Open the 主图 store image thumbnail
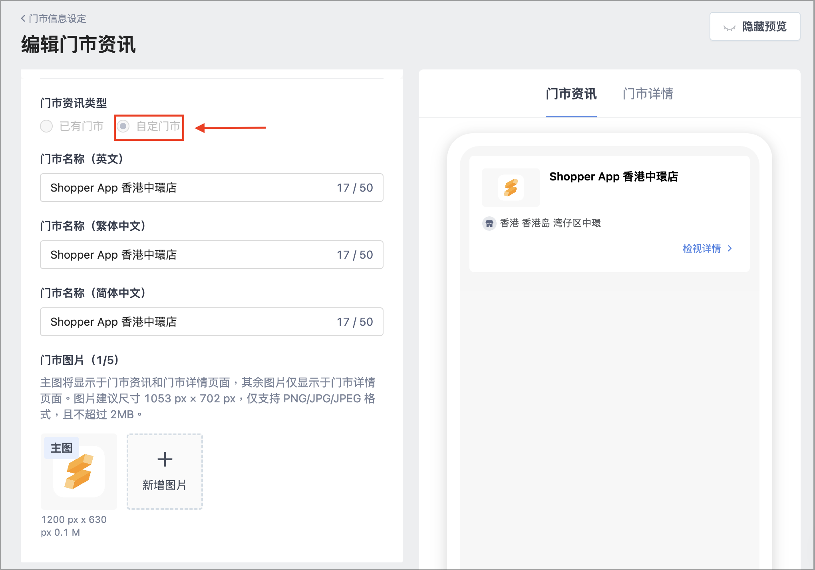 (79, 471)
